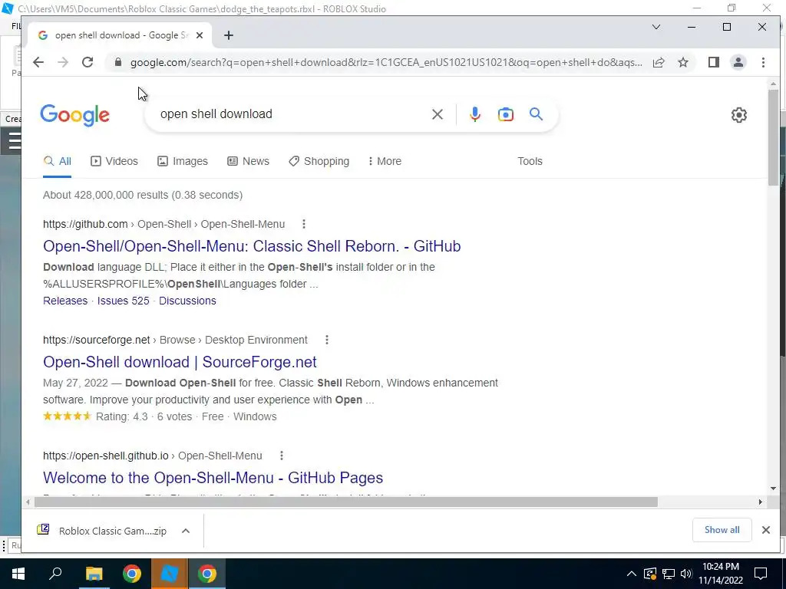Screen dimensions: 786x589
Task: Open the network icon in the tray
Action: 669,574
